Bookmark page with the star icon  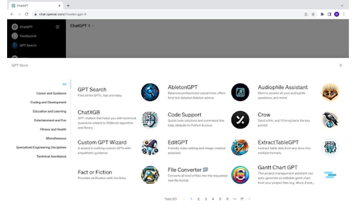click(x=313, y=14)
